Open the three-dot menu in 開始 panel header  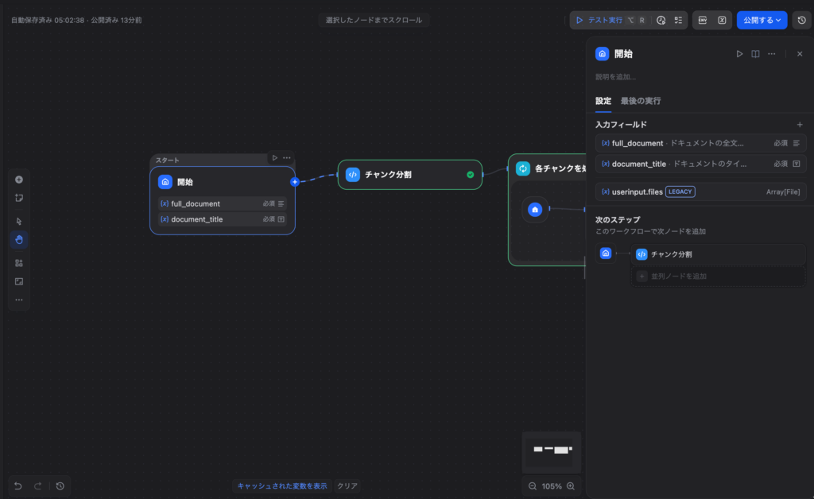pos(771,54)
